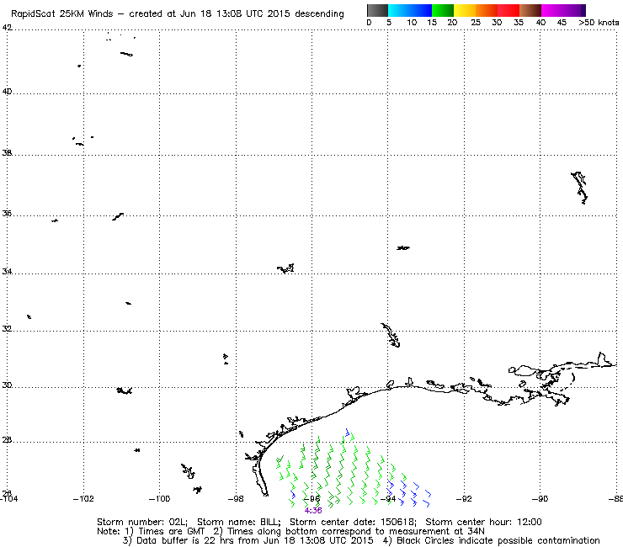Click latitude label 38 on the left axis

tap(7, 152)
